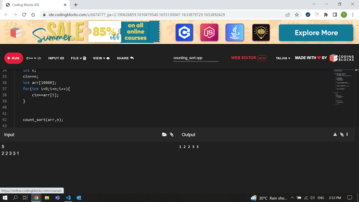Open a new browser tab

tap(75, 5)
